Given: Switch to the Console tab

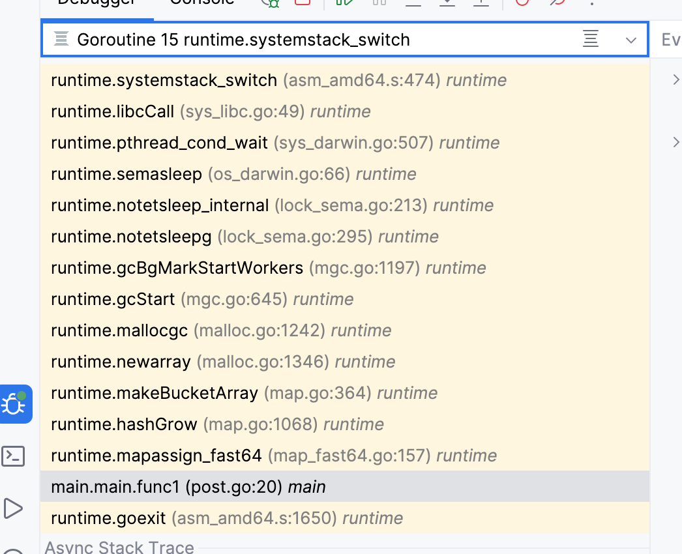Looking at the screenshot, I should [202, 3].
